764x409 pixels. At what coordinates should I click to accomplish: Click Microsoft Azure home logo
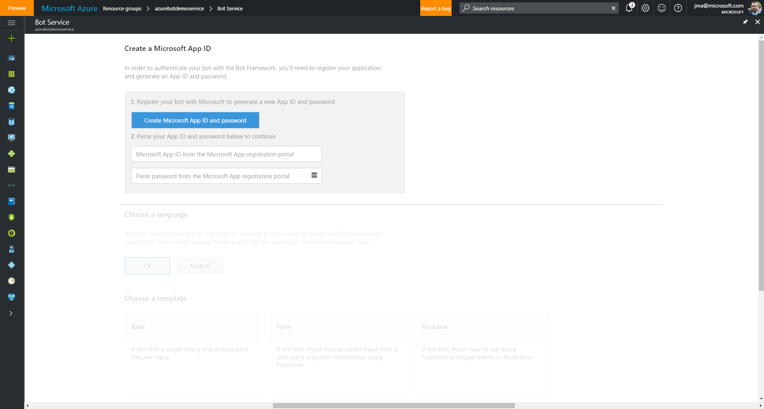(70, 8)
